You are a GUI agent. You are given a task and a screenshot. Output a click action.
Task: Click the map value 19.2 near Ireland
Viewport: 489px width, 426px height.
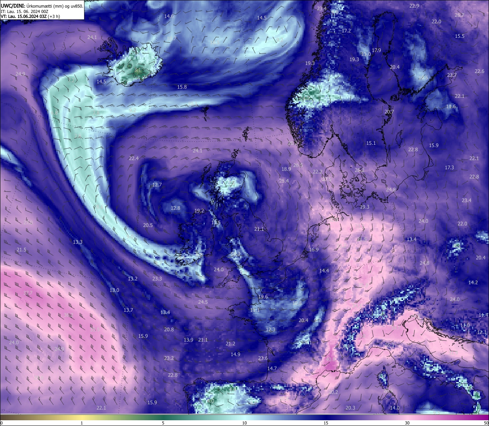point(199,211)
